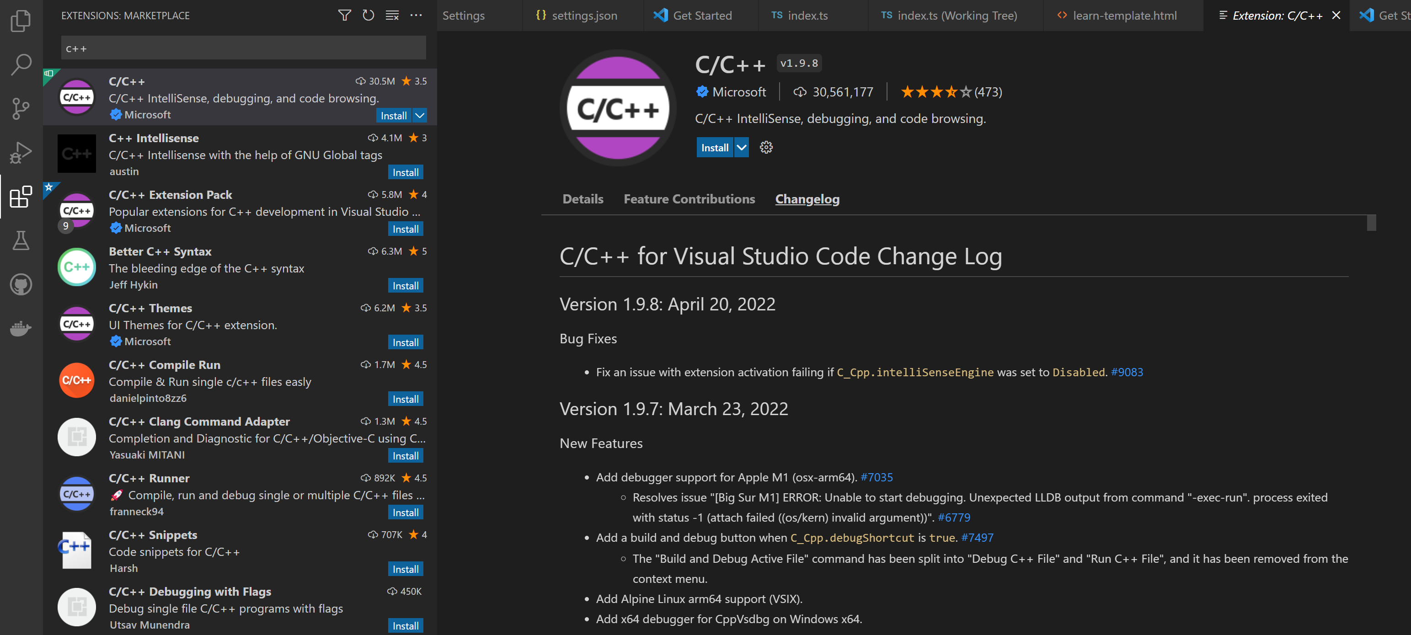The width and height of the screenshot is (1411, 635).
Task: Expand Install dropdown in C/C++ list item
Action: [x=420, y=116]
